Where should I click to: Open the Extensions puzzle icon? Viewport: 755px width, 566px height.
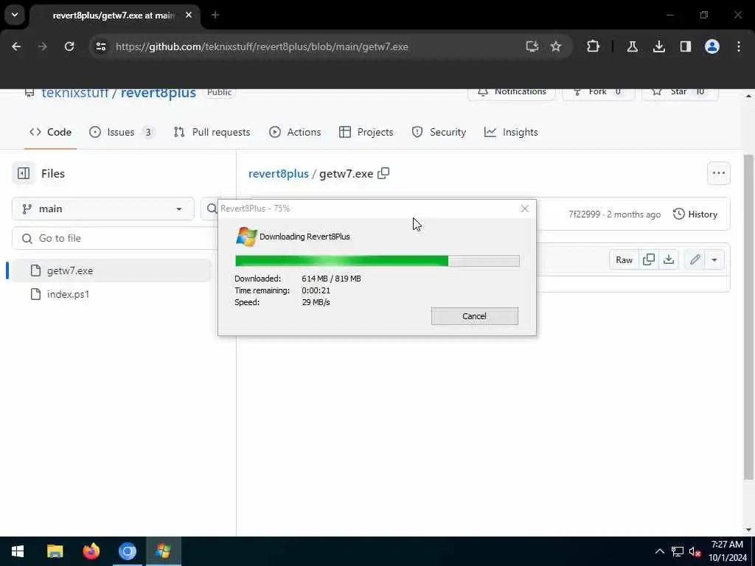[594, 46]
